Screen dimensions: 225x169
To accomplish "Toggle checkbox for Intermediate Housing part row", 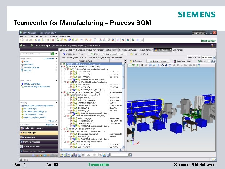I will 71,134.
